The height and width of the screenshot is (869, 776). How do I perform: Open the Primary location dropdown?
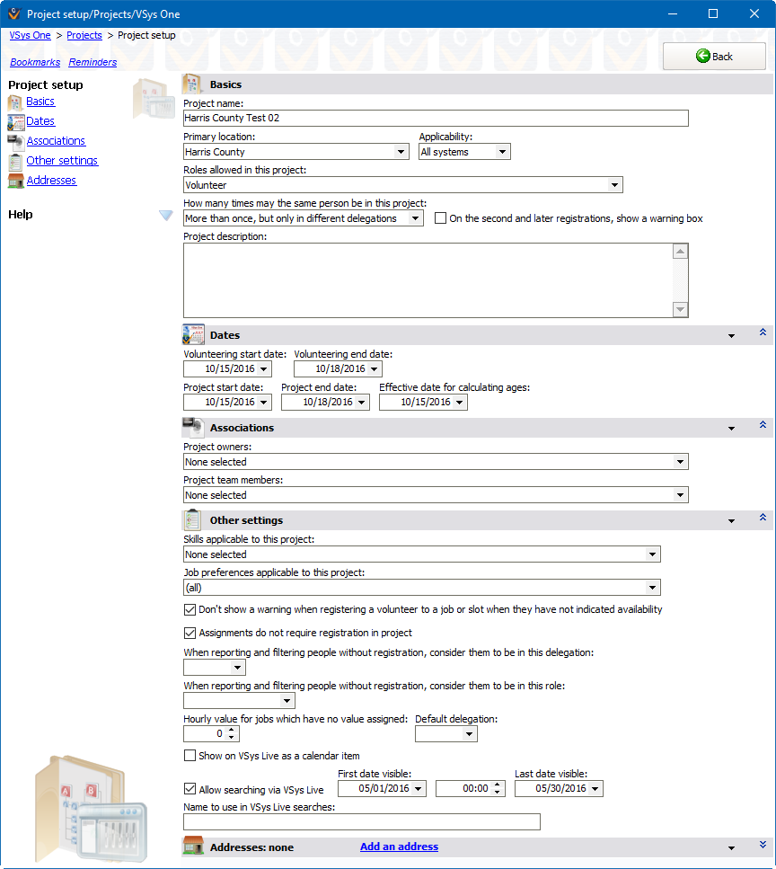[x=401, y=151]
